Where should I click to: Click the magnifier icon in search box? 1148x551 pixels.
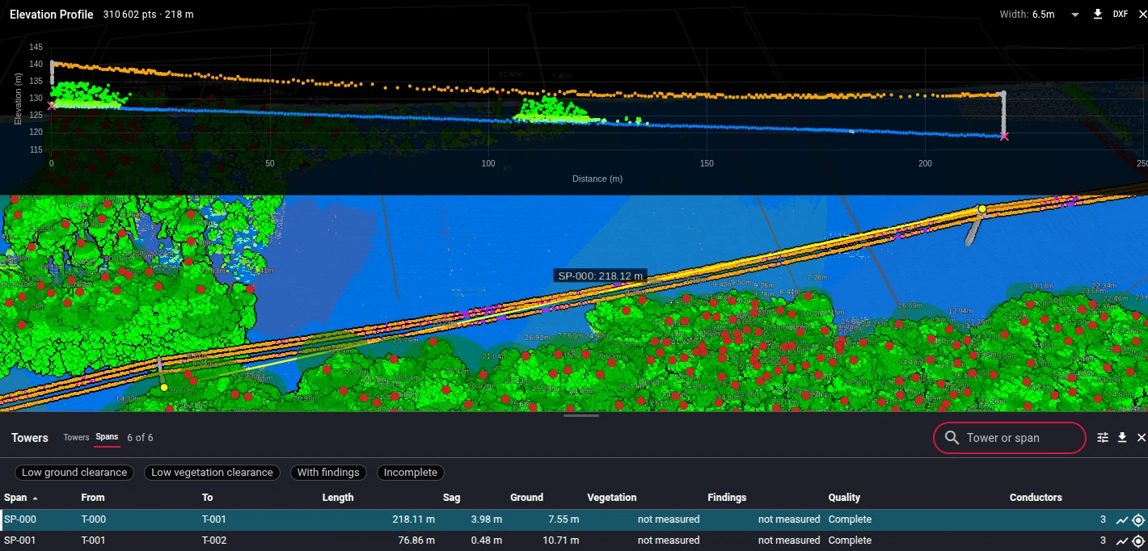pos(952,438)
